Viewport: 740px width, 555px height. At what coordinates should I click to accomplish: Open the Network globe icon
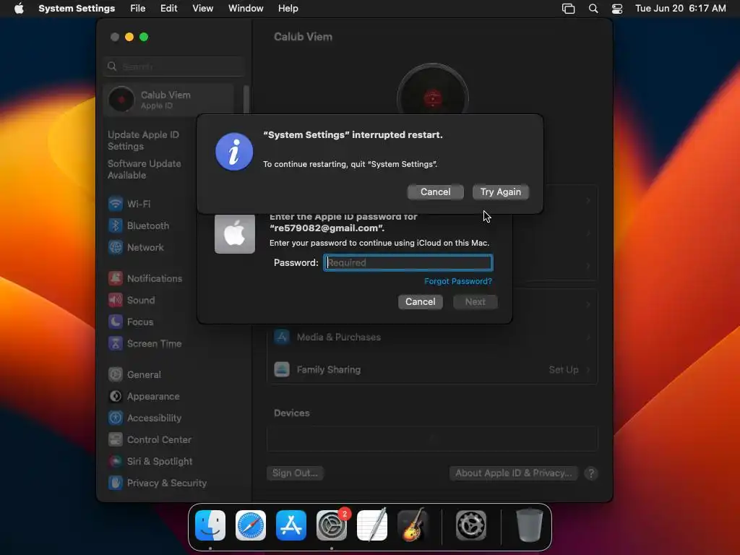[x=115, y=247]
